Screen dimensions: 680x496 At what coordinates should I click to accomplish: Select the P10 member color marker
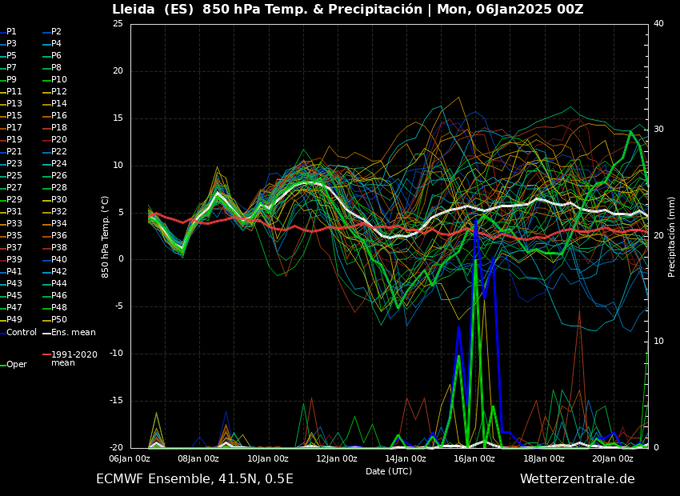(46, 81)
